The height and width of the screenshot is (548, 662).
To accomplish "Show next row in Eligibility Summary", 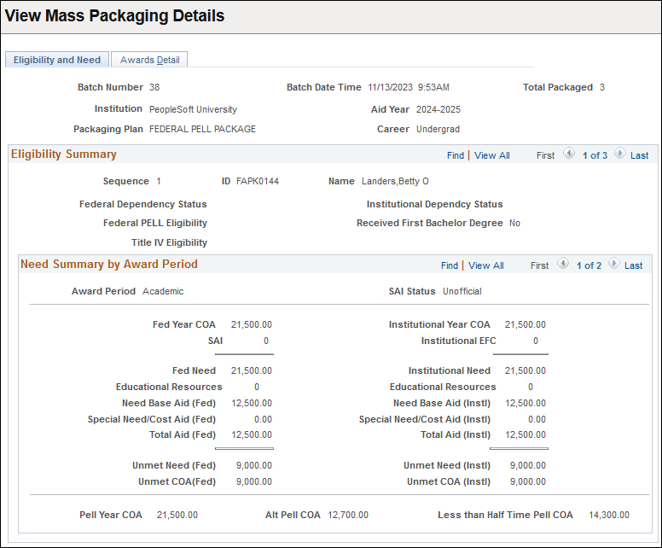I will [619, 154].
